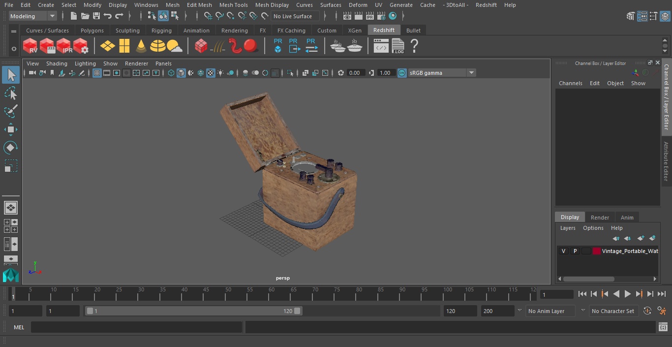Open the No Character Set dropdown
This screenshot has height=347, width=672.
[613, 311]
